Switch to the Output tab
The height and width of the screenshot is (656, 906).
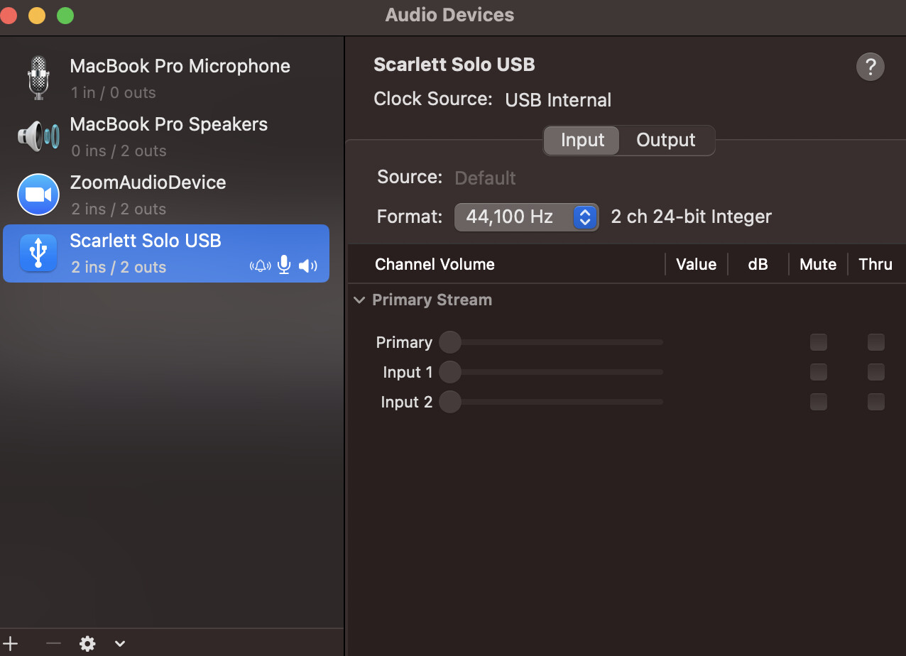(666, 140)
